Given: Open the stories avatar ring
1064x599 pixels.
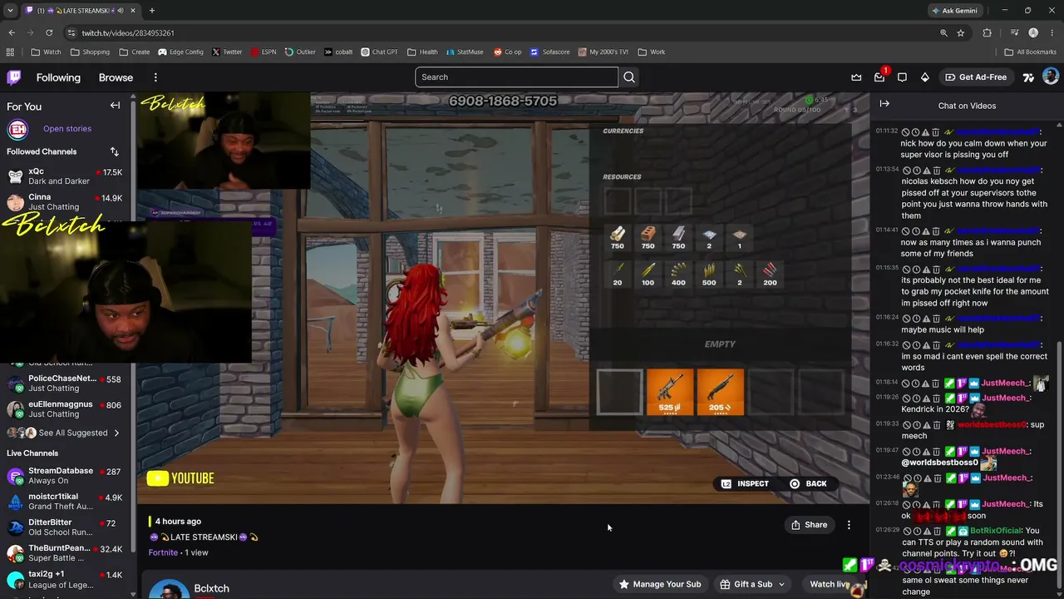Looking at the screenshot, I should 17,129.
